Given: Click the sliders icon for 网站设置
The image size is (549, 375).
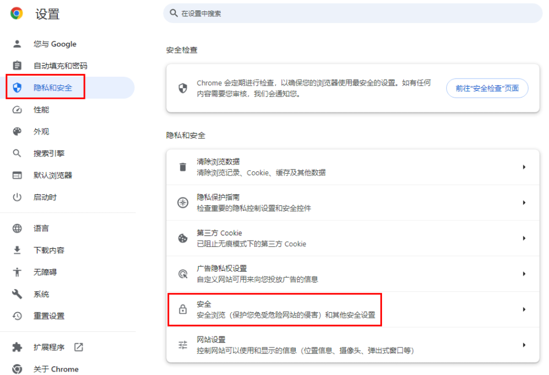Looking at the screenshot, I should point(183,346).
